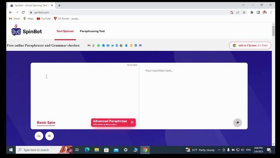
Task: Open the Settings gear on taskbar
Action: click(x=126, y=150)
